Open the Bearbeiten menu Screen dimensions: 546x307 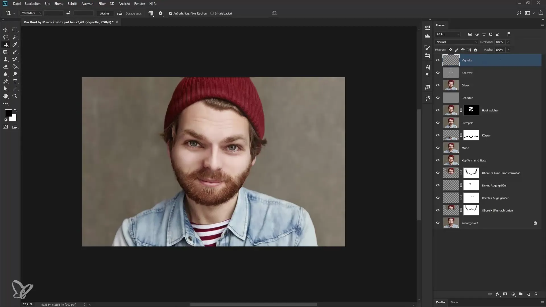33,4
